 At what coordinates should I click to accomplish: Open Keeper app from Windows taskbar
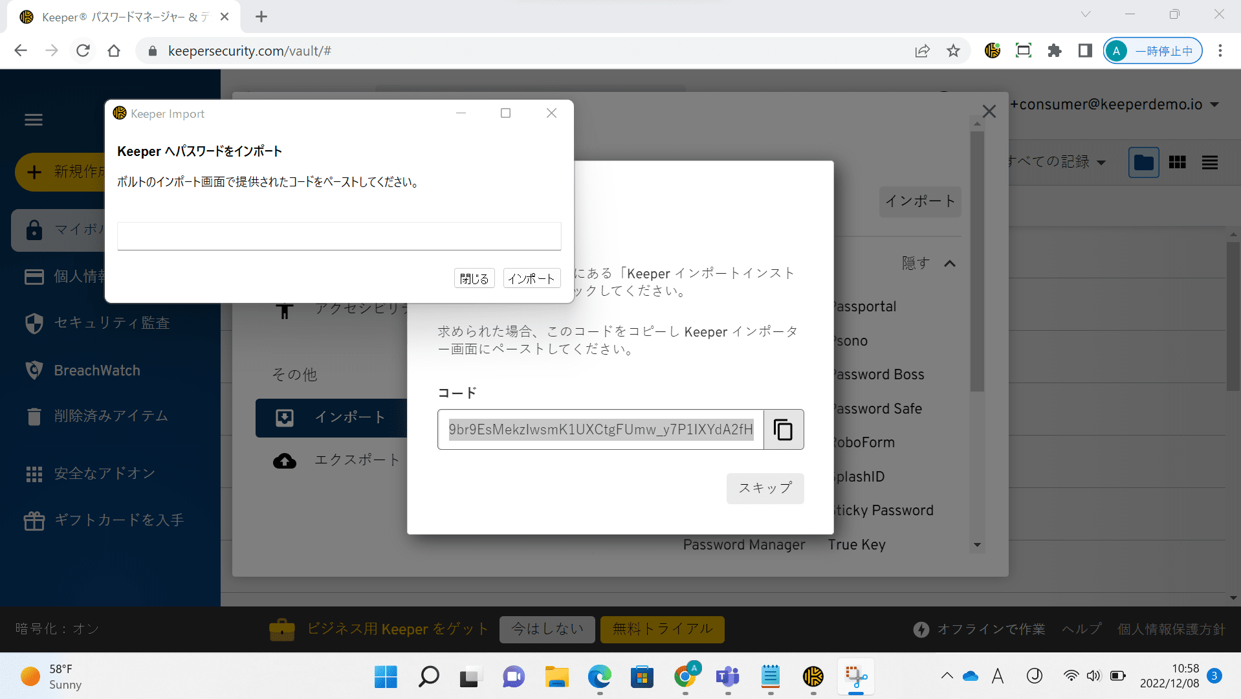point(813,677)
